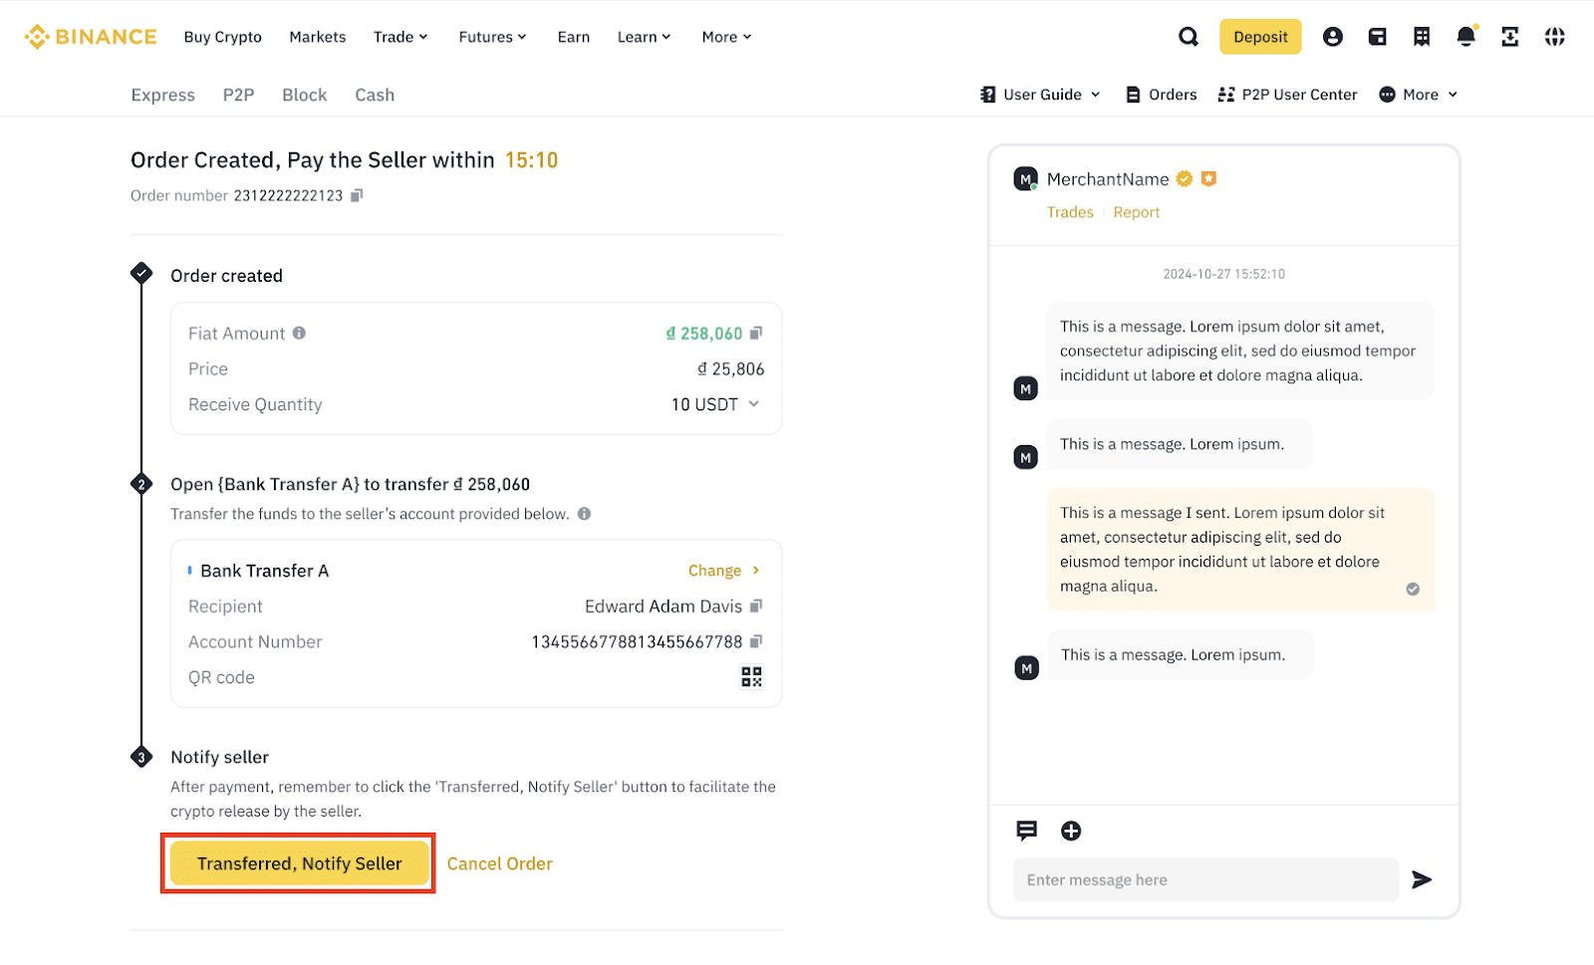Viewport: 1594px width, 965px height.
Task: Copy the account number
Action: pos(756,641)
